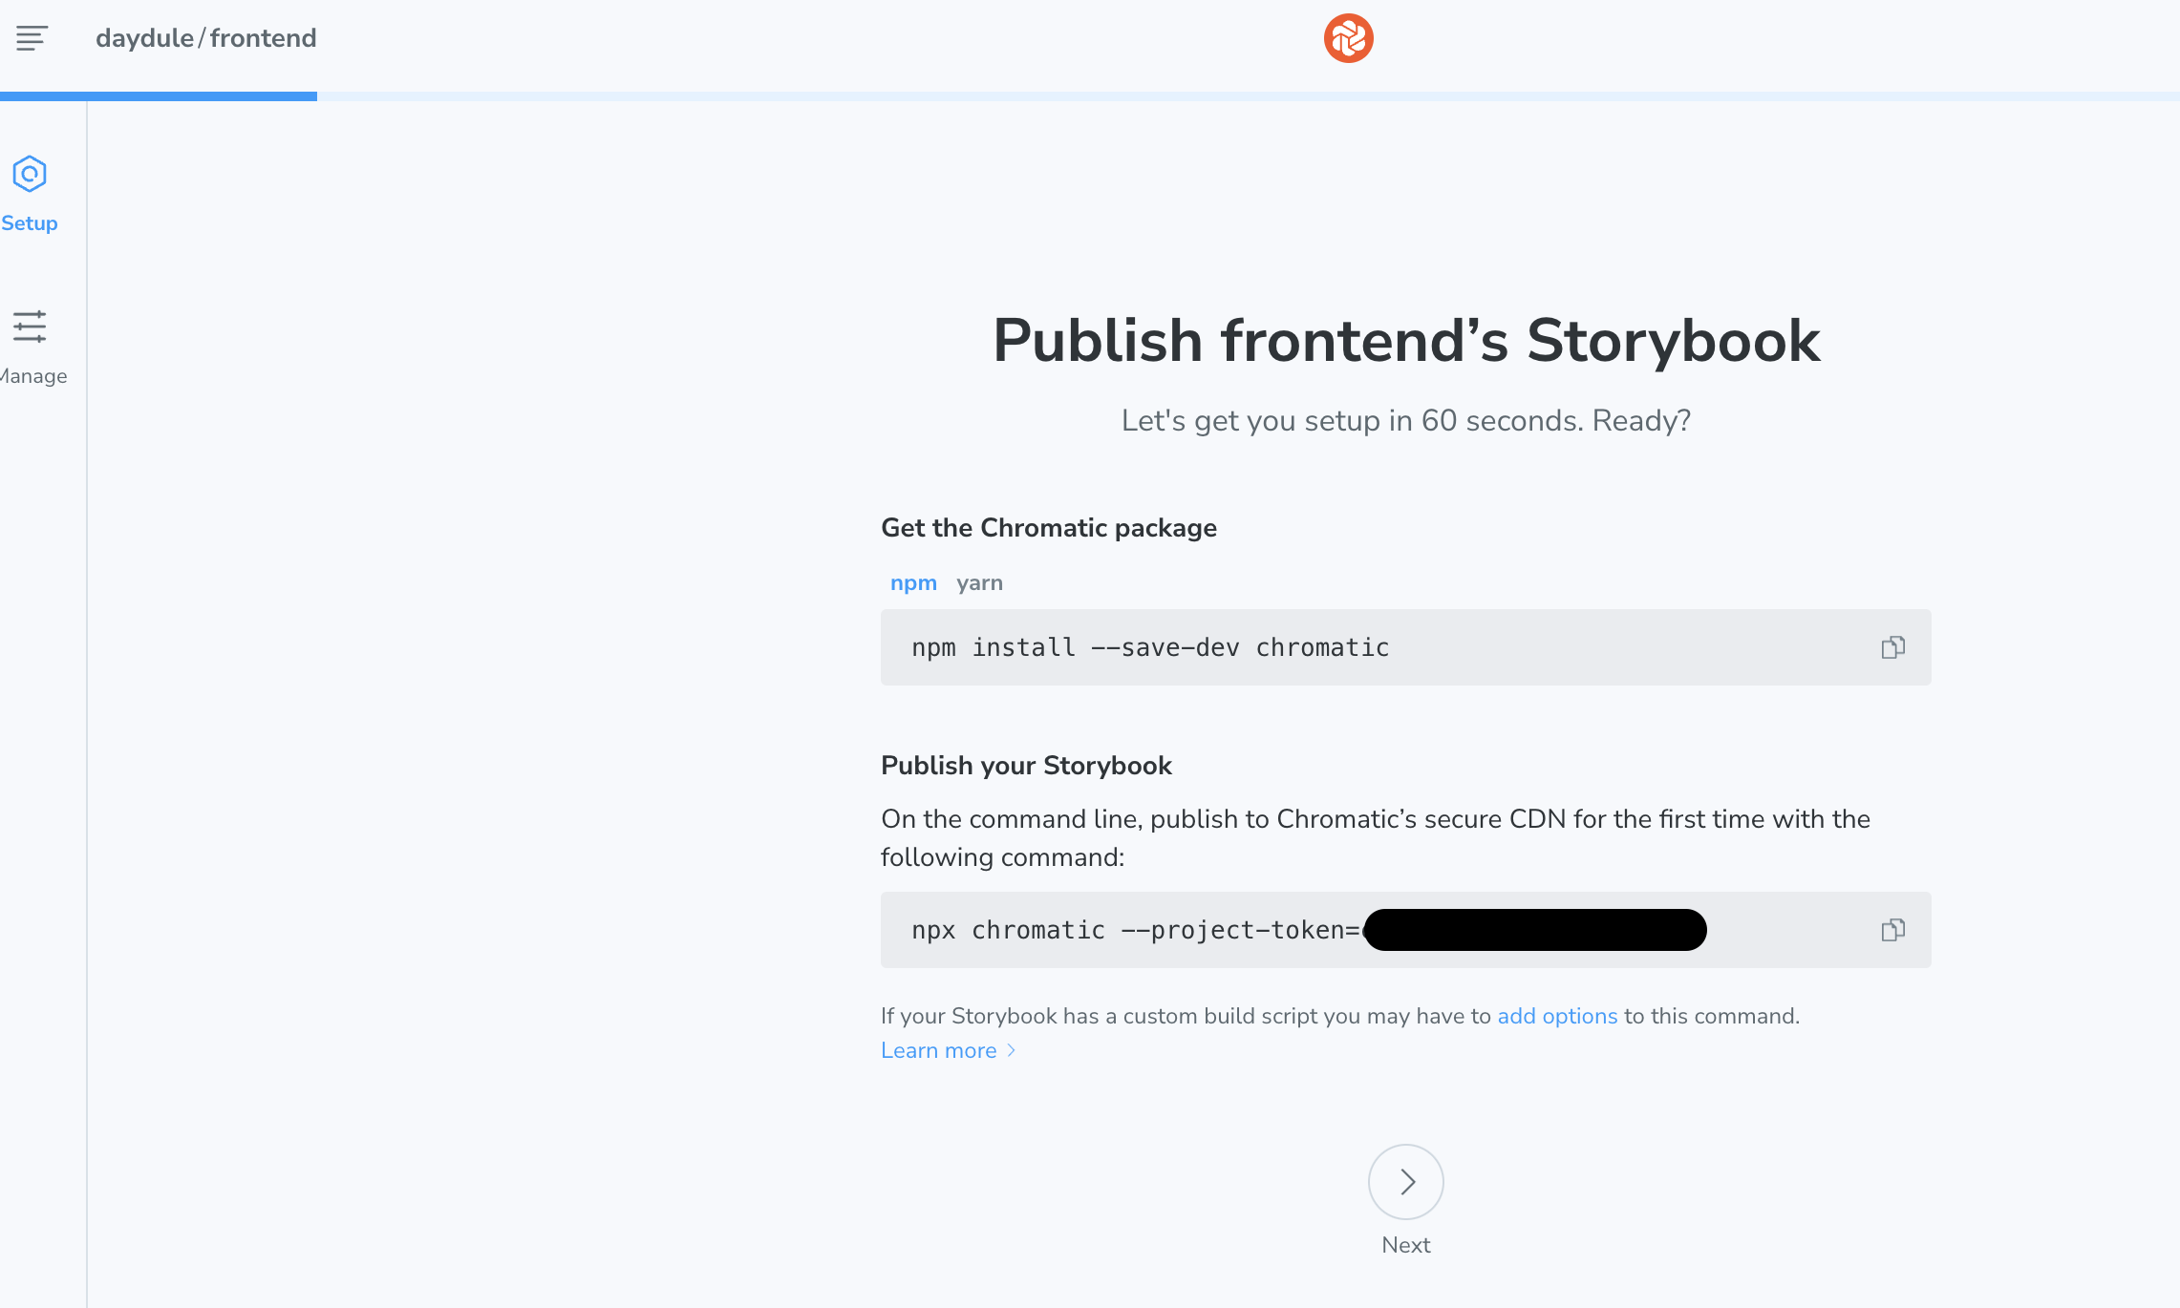
Task: Click the Chromatic logo at top center
Action: tap(1348, 38)
